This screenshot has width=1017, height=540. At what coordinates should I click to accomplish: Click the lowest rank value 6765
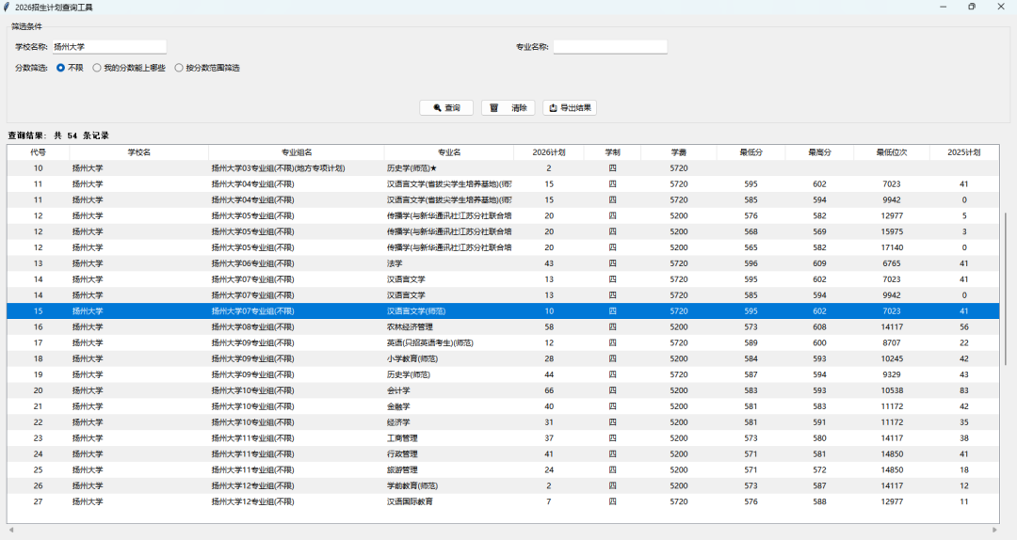point(892,263)
